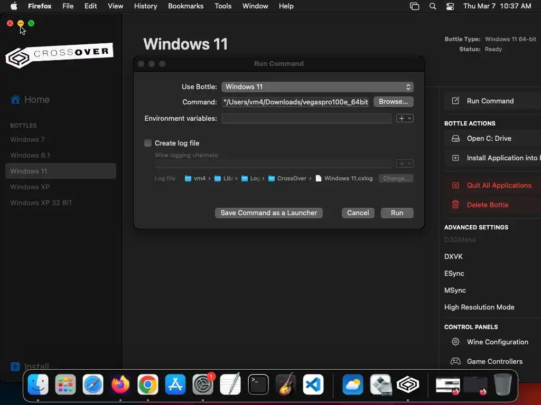Open the Bookmarks menu

pos(185,6)
